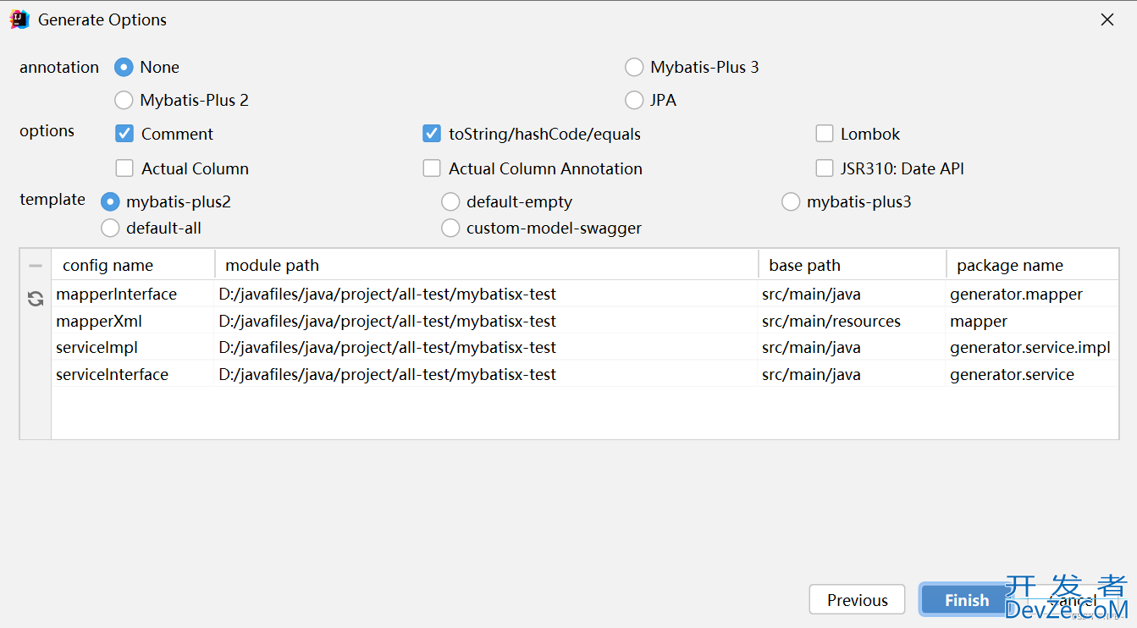
Task: Click module path cell of mapperInterface row
Action: tap(485, 294)
